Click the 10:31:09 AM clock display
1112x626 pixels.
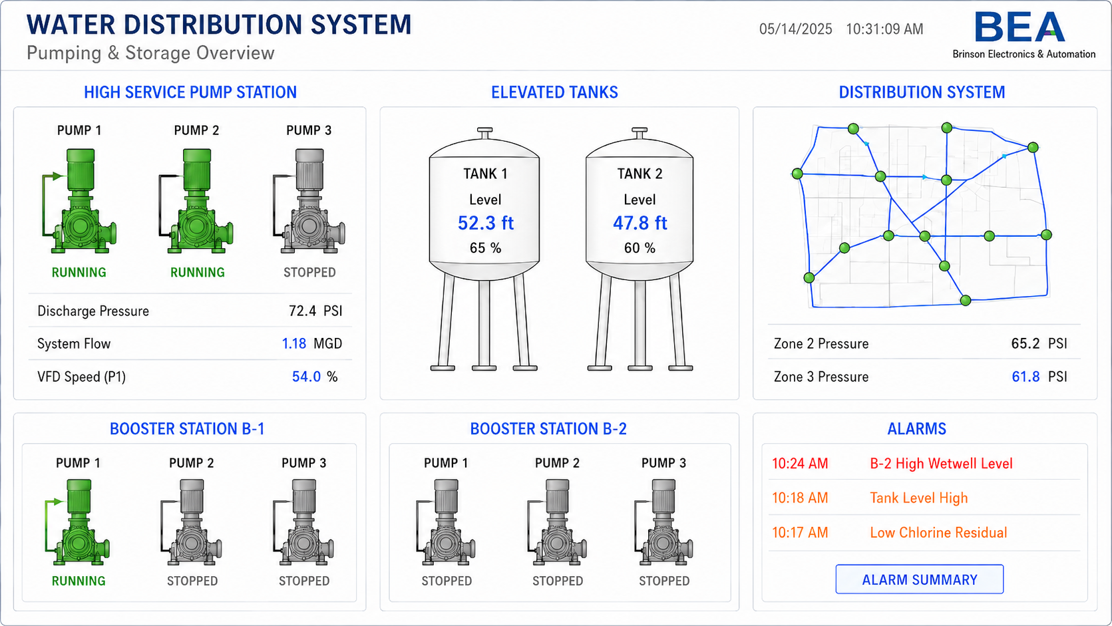884,29
